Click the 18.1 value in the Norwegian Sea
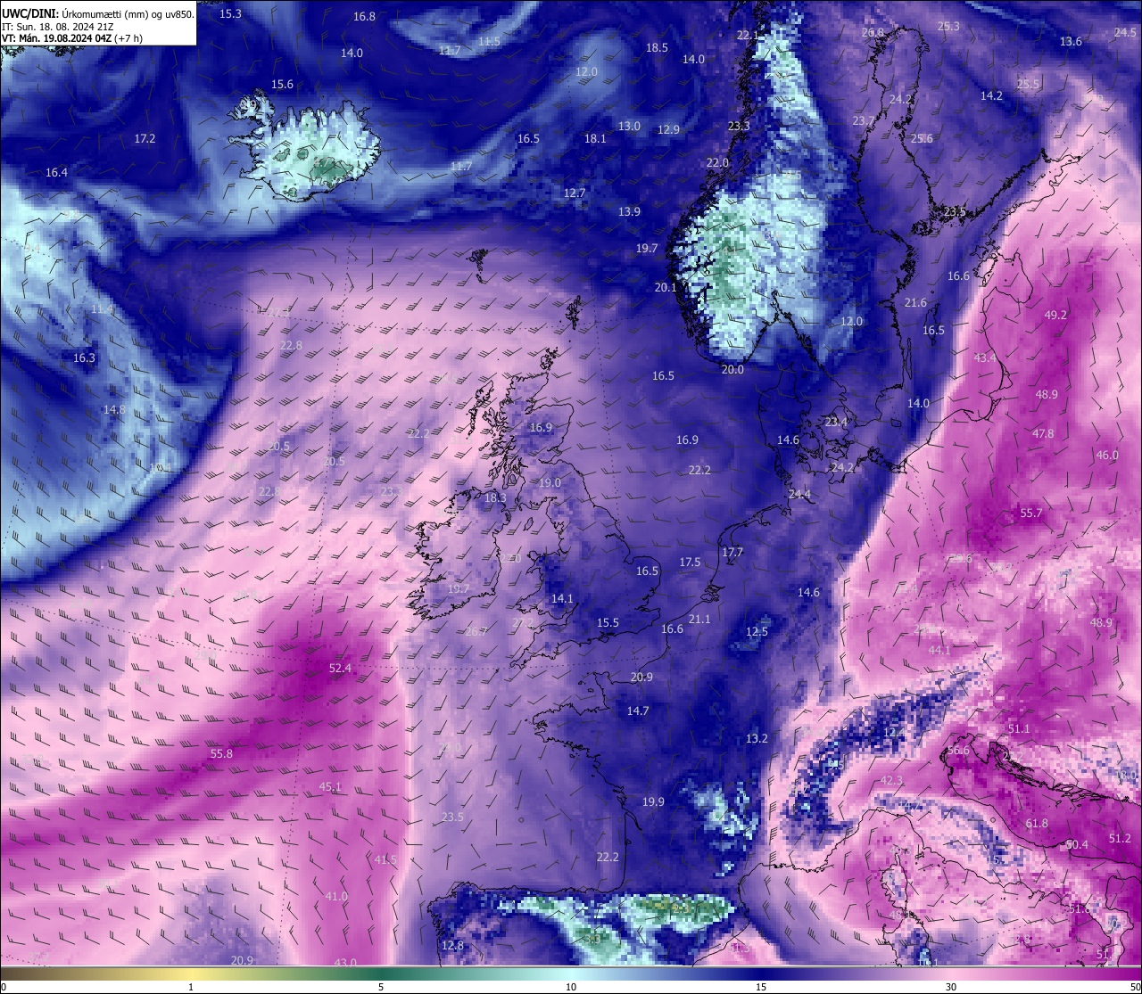 [595, 138]
